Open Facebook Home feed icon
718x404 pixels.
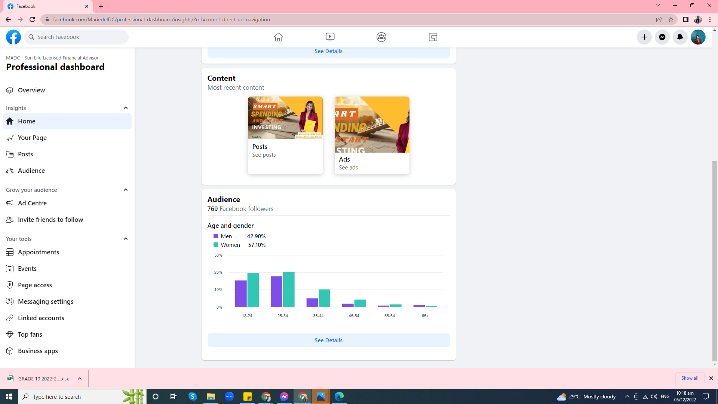tap(278, 37)
